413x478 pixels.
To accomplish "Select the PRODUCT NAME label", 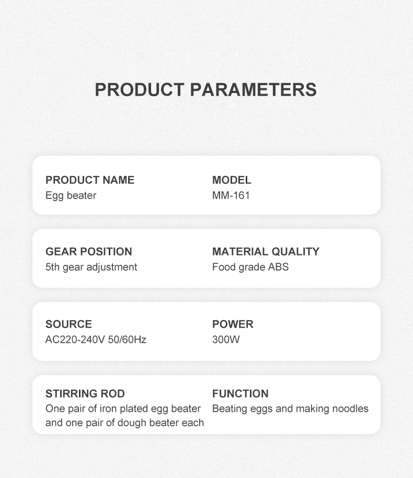I will pos(90,180).
